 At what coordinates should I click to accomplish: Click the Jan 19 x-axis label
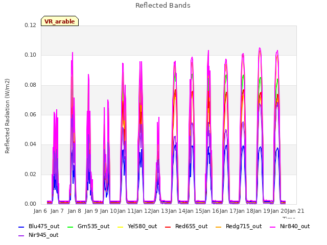[x=262, y=211]
